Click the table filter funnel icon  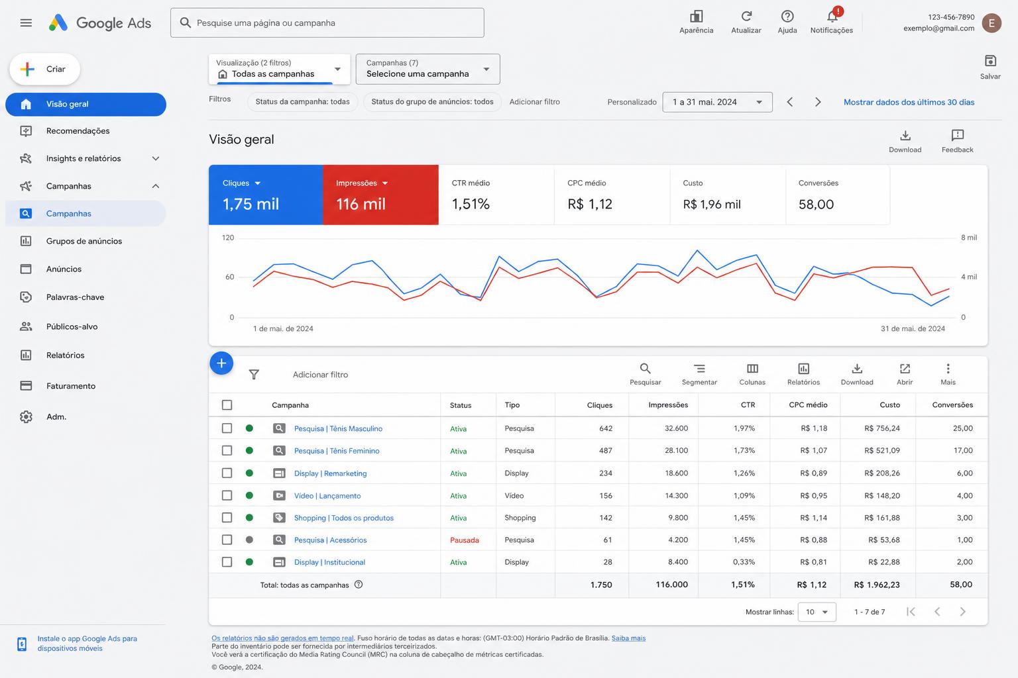tap(254, 375)
